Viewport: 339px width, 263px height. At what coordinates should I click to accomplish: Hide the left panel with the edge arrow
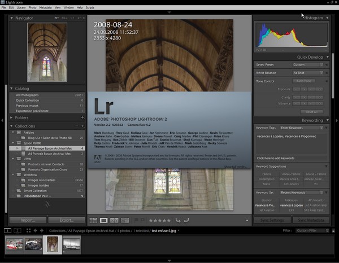click(2, 120)
